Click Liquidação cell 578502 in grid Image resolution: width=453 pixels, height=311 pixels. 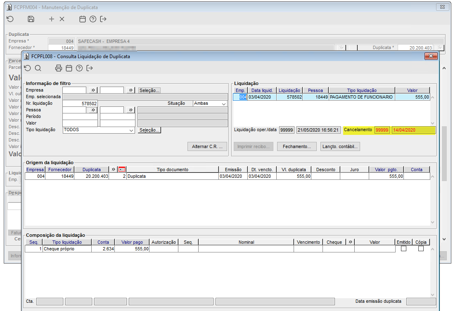pos(289,97)
